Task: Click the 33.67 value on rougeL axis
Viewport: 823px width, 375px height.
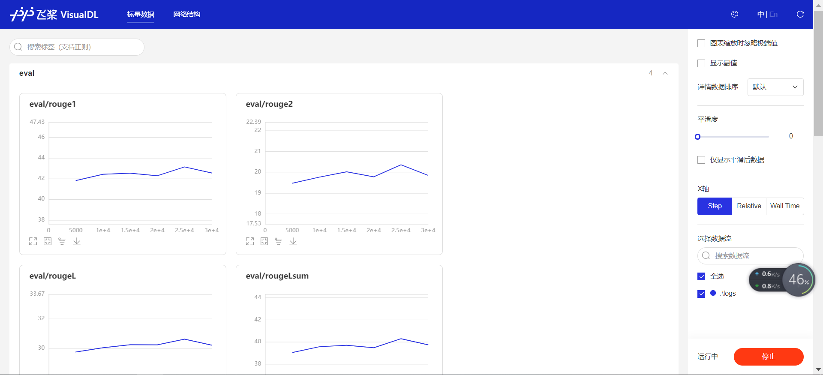Action: pyautogui.click(x=37, y=294)
